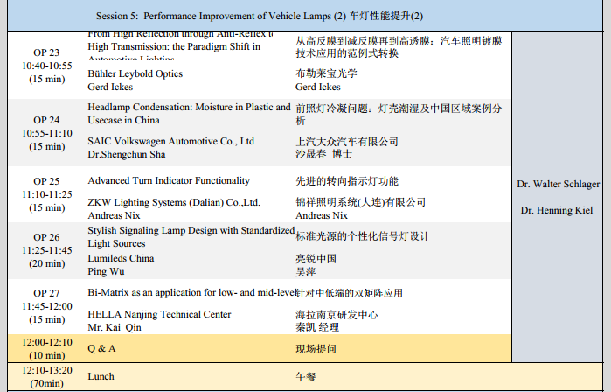Click the Session 5 header title
The height and width of the screenshot is (392, 611).
coord(260,16)
